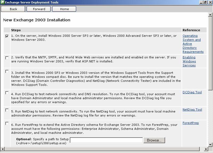Click step 6 Run ForestPrep description text
This screenshot has width=213, height=153.
point(94,129)
